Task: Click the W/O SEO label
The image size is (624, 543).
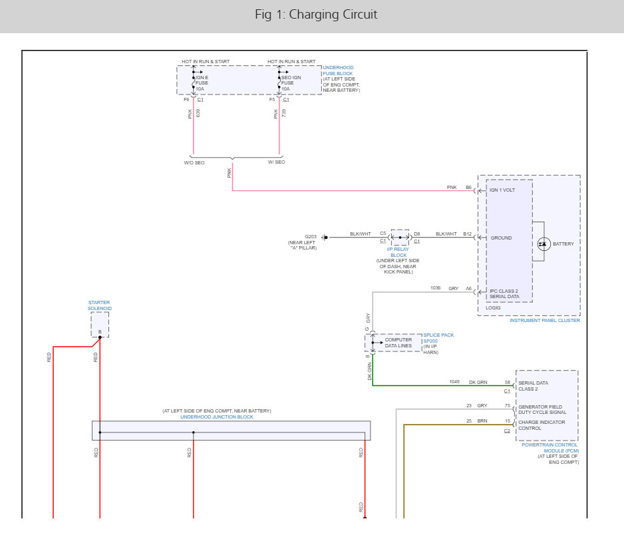Action: click(194, 162)
